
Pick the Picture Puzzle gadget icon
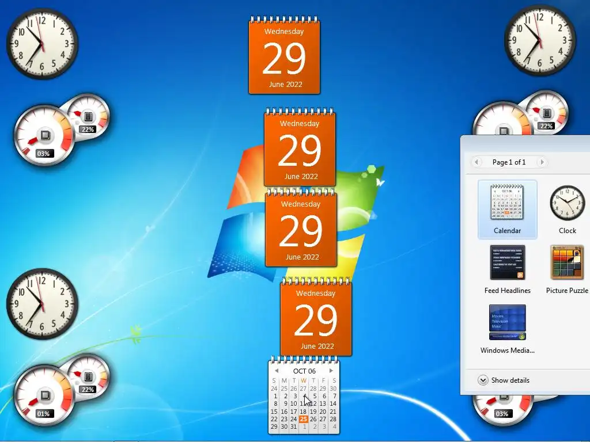pyautogui.click(x=567, y=262)
